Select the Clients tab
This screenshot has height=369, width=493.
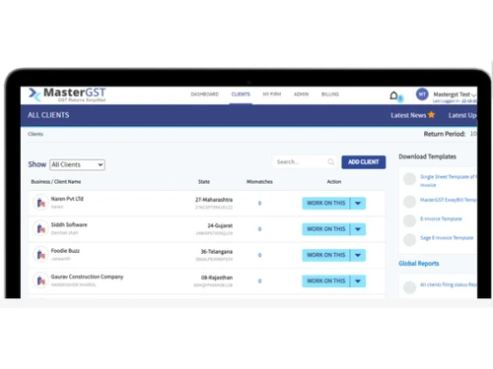point(241,94)
